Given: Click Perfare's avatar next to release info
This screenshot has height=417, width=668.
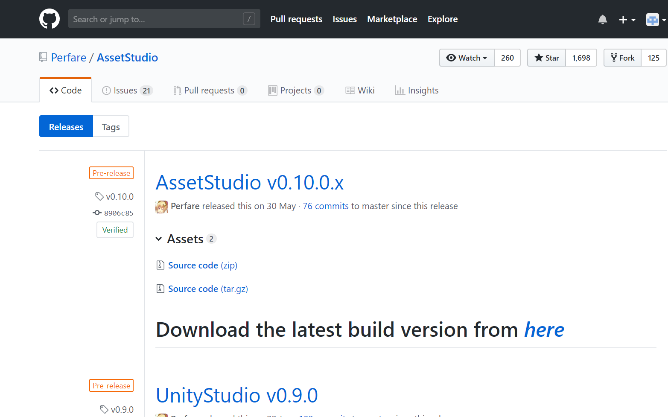Looking at the screenshot, I should point(162,207).
